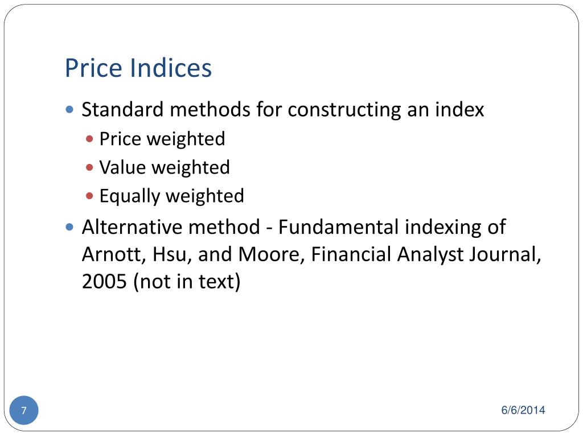Click the word Indices in title
Viewport: 583px width, 437px height.
171,68
